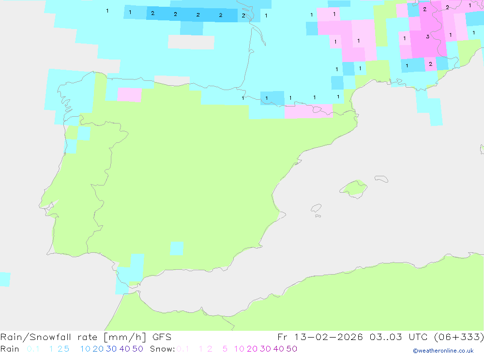Select the magenta snow legend value 10

click(x=239, y=349)
